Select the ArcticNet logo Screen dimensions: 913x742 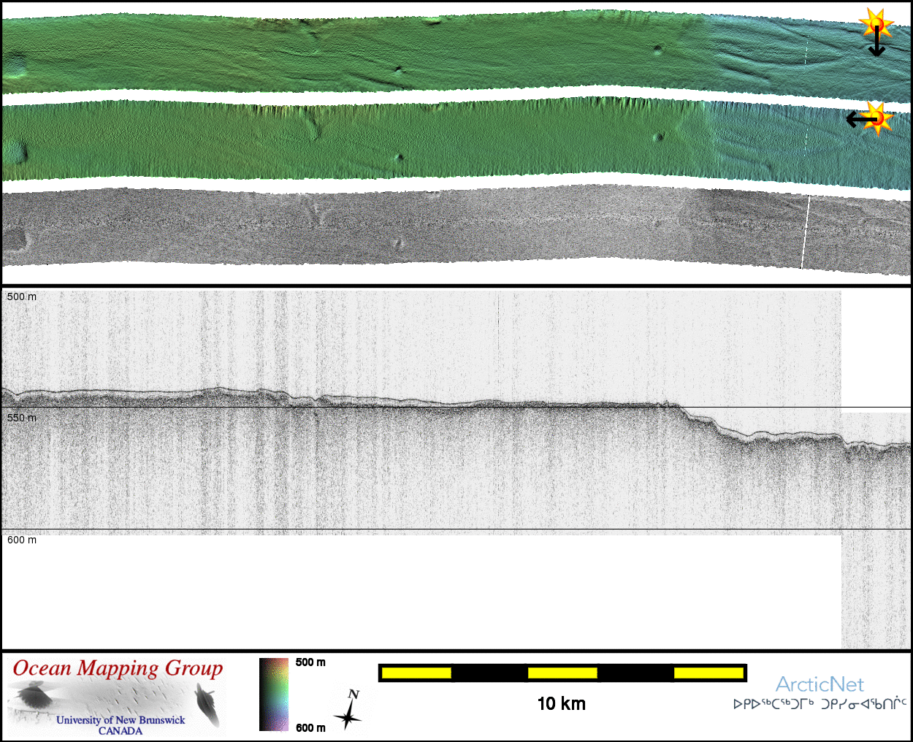click(x=819, y=684)
